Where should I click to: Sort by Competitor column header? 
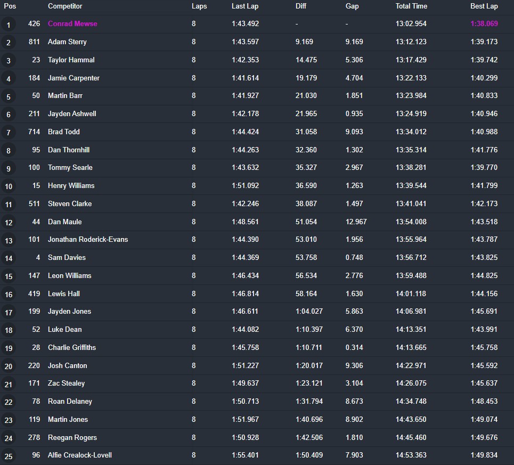tap(65, 6)
